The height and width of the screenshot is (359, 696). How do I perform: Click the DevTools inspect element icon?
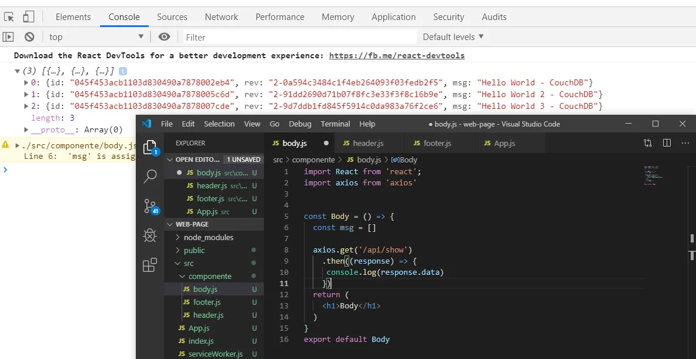point(9,17)
